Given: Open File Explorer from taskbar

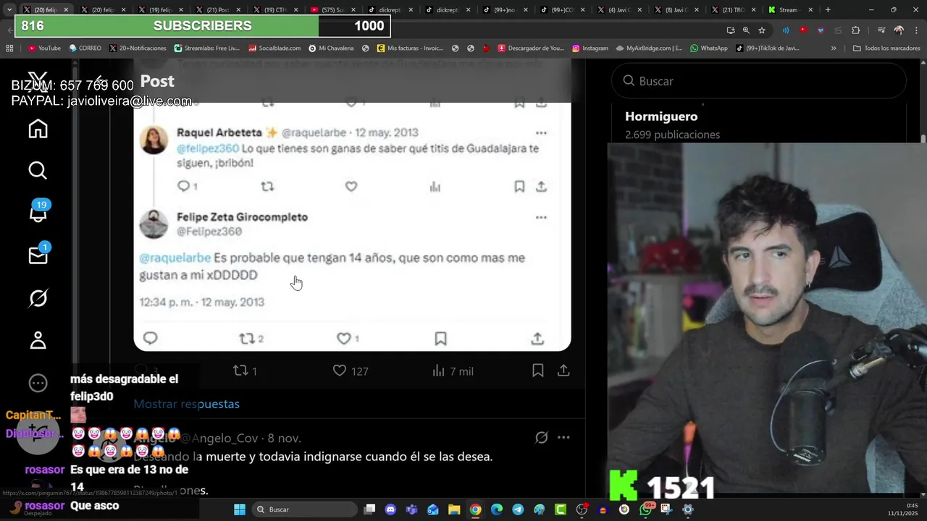Looking at the screenshot, I should pyautogui.click(x=454, y=509).
